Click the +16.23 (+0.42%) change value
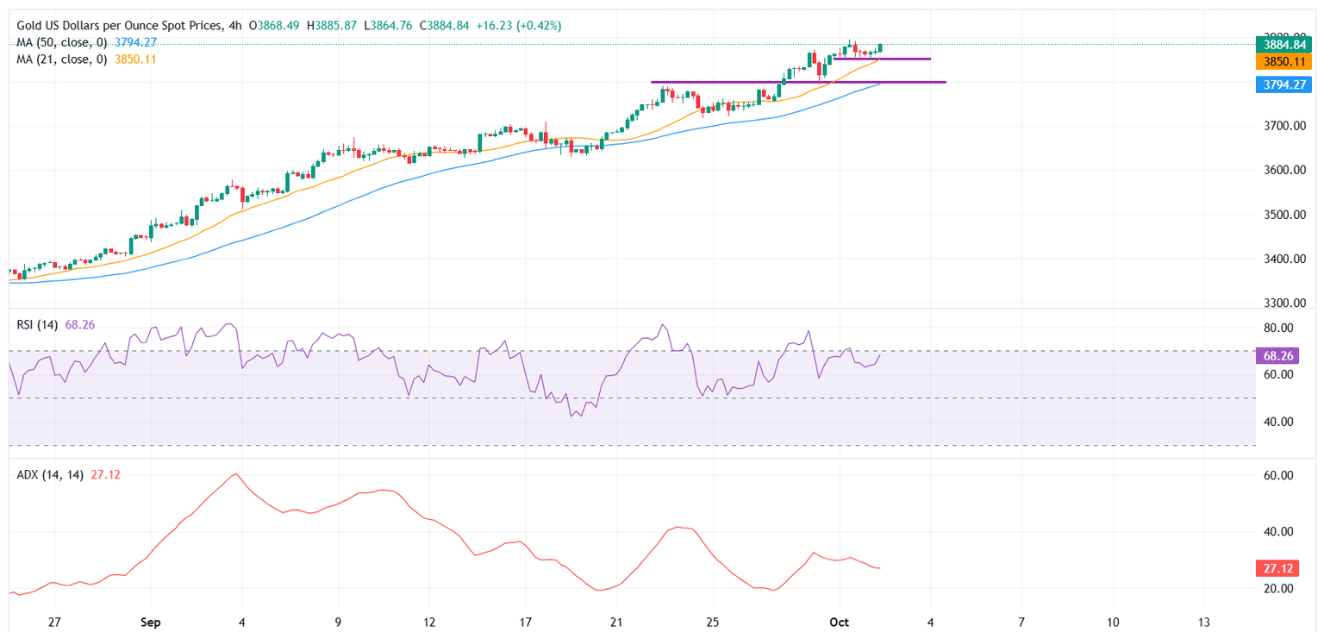Viewport: 1324px width, 632px height. pyautogui.click(x=517, y=26)
